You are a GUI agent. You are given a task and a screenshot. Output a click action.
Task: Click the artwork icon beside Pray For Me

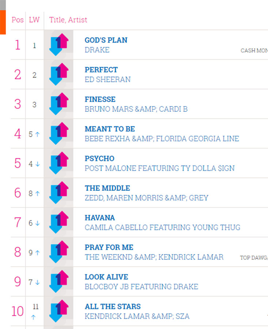click(x=59, y=252)
